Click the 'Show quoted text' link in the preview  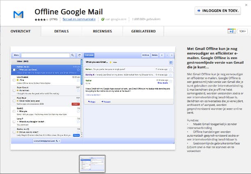[93, 95]
